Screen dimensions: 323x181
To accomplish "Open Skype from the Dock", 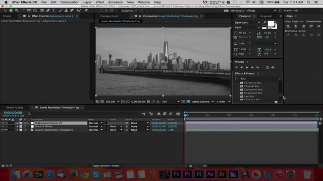I will pyautogui.click(x=96, y=174).
